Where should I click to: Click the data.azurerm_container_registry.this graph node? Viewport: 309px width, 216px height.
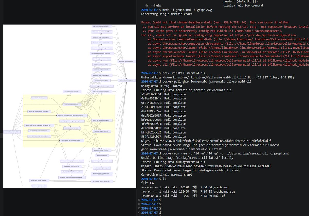tap(72, 92)
